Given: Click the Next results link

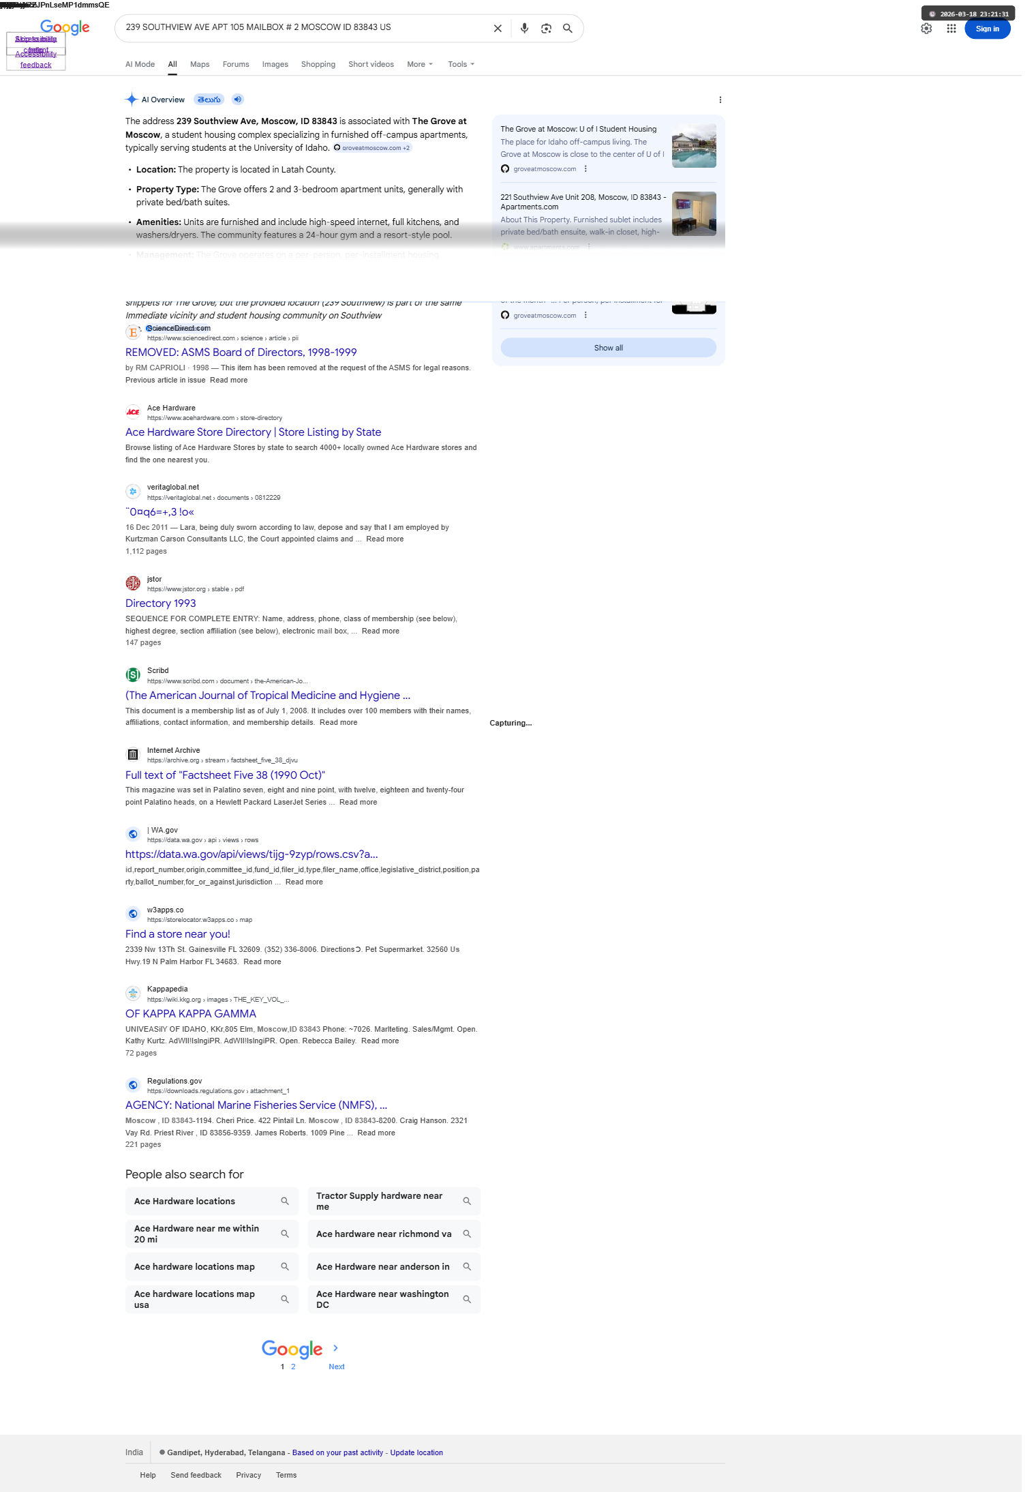Looking at the screenshot, I should pyautogui.click(x=337, y=1367).
